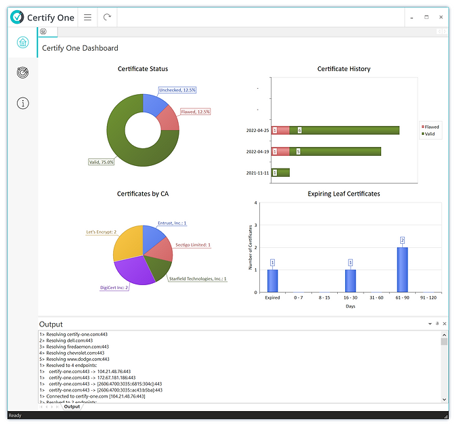Click the Resolving dell.com:443 line
The image size is (457, 428).
66,341
